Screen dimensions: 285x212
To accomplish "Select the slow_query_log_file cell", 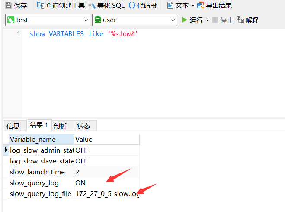I will click(42, 194).
